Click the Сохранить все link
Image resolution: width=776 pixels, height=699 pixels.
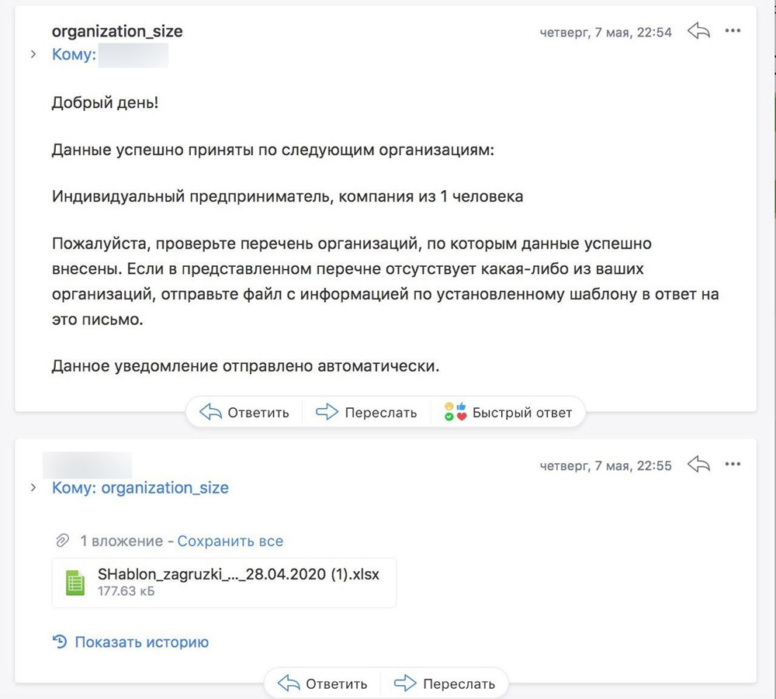tap(230, 541)
